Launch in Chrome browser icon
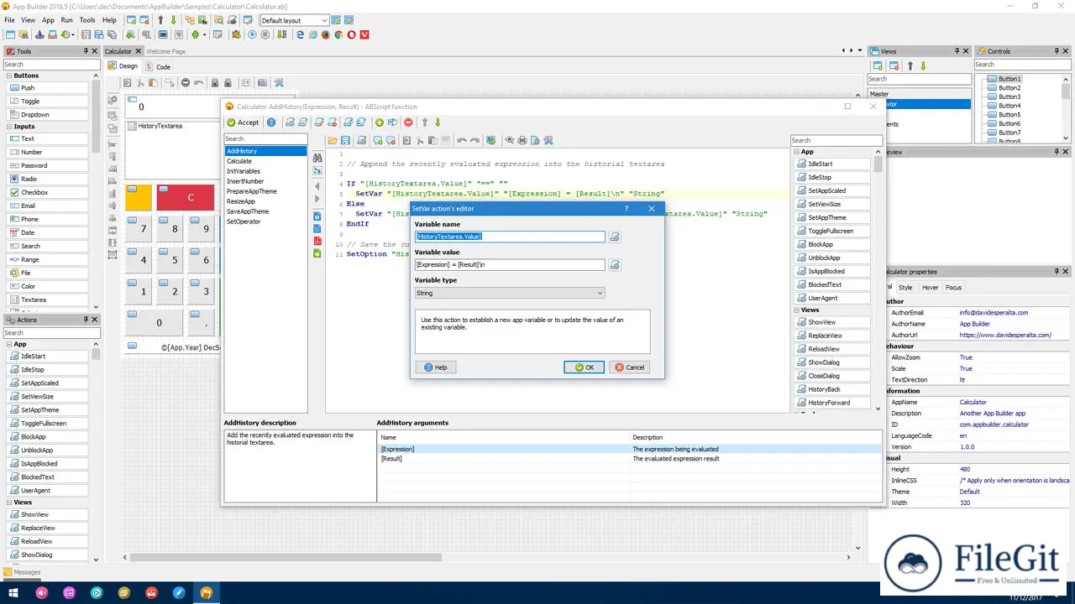This screenshot has height=604, width=1075. 338,35
